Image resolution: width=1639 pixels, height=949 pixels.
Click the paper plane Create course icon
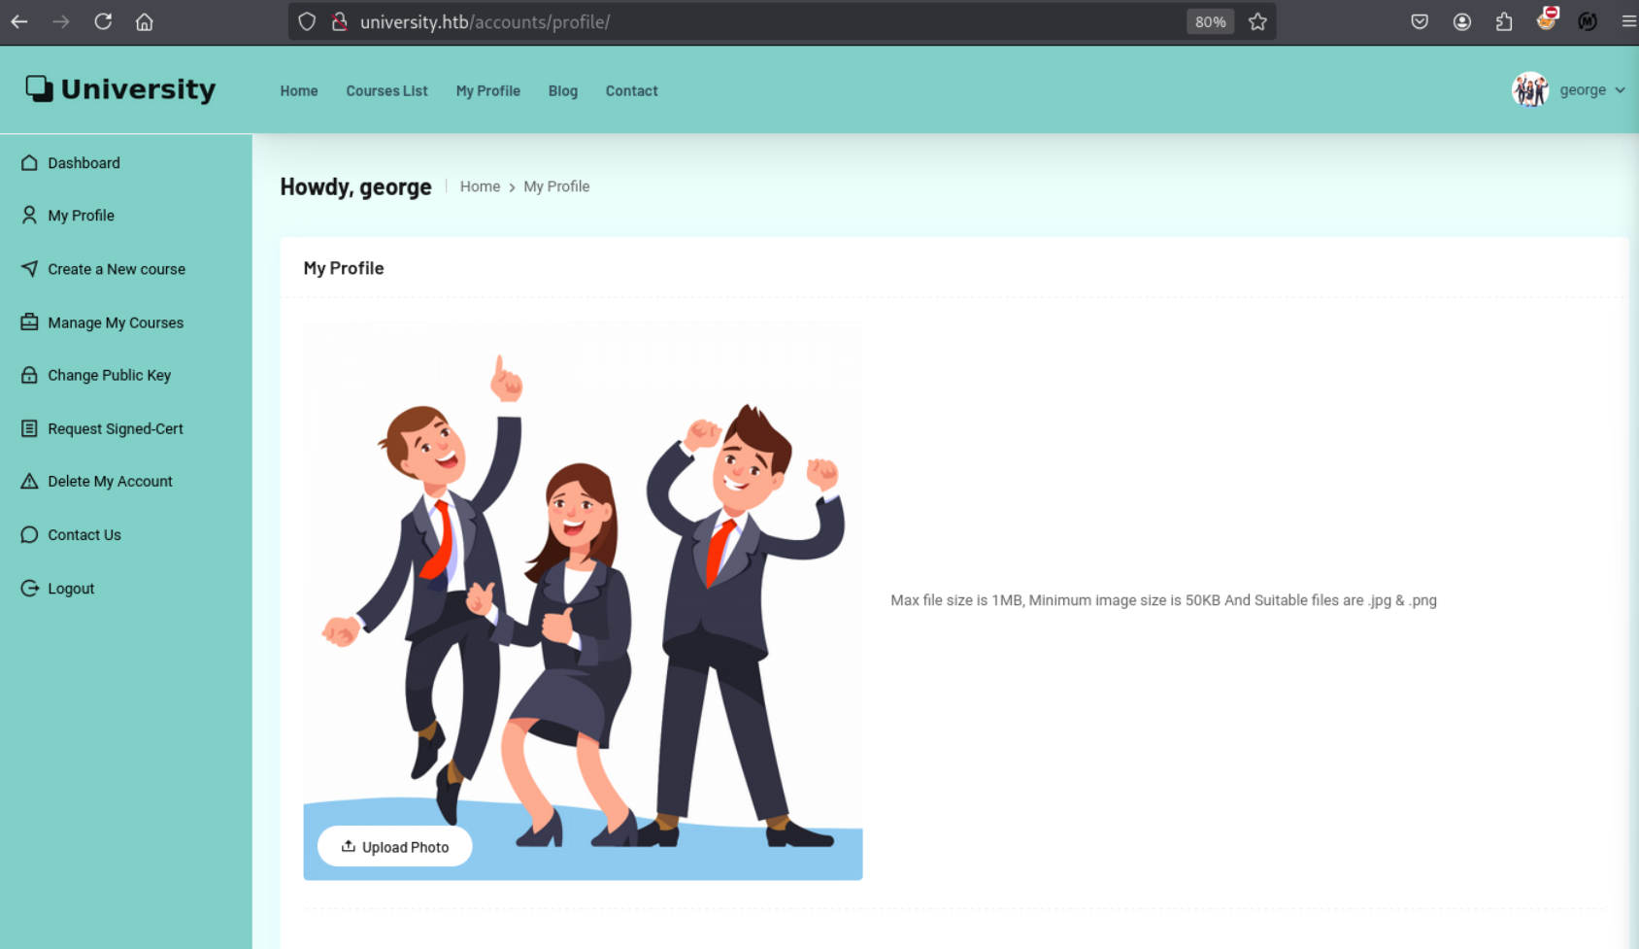click(x=29, y=269)
